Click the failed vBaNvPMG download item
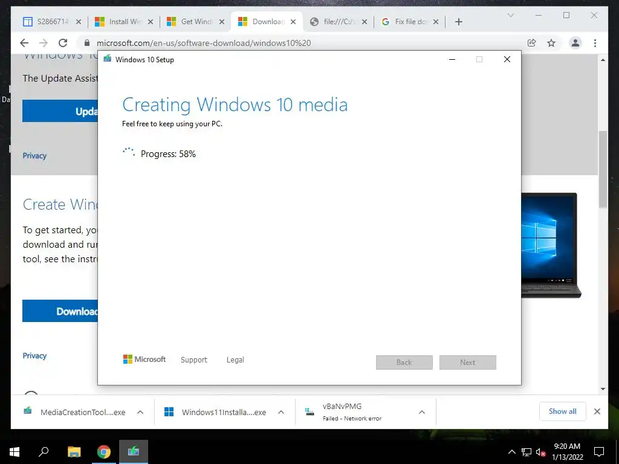Viewport: 619px width, 464px height. click(x=352, y=412)
